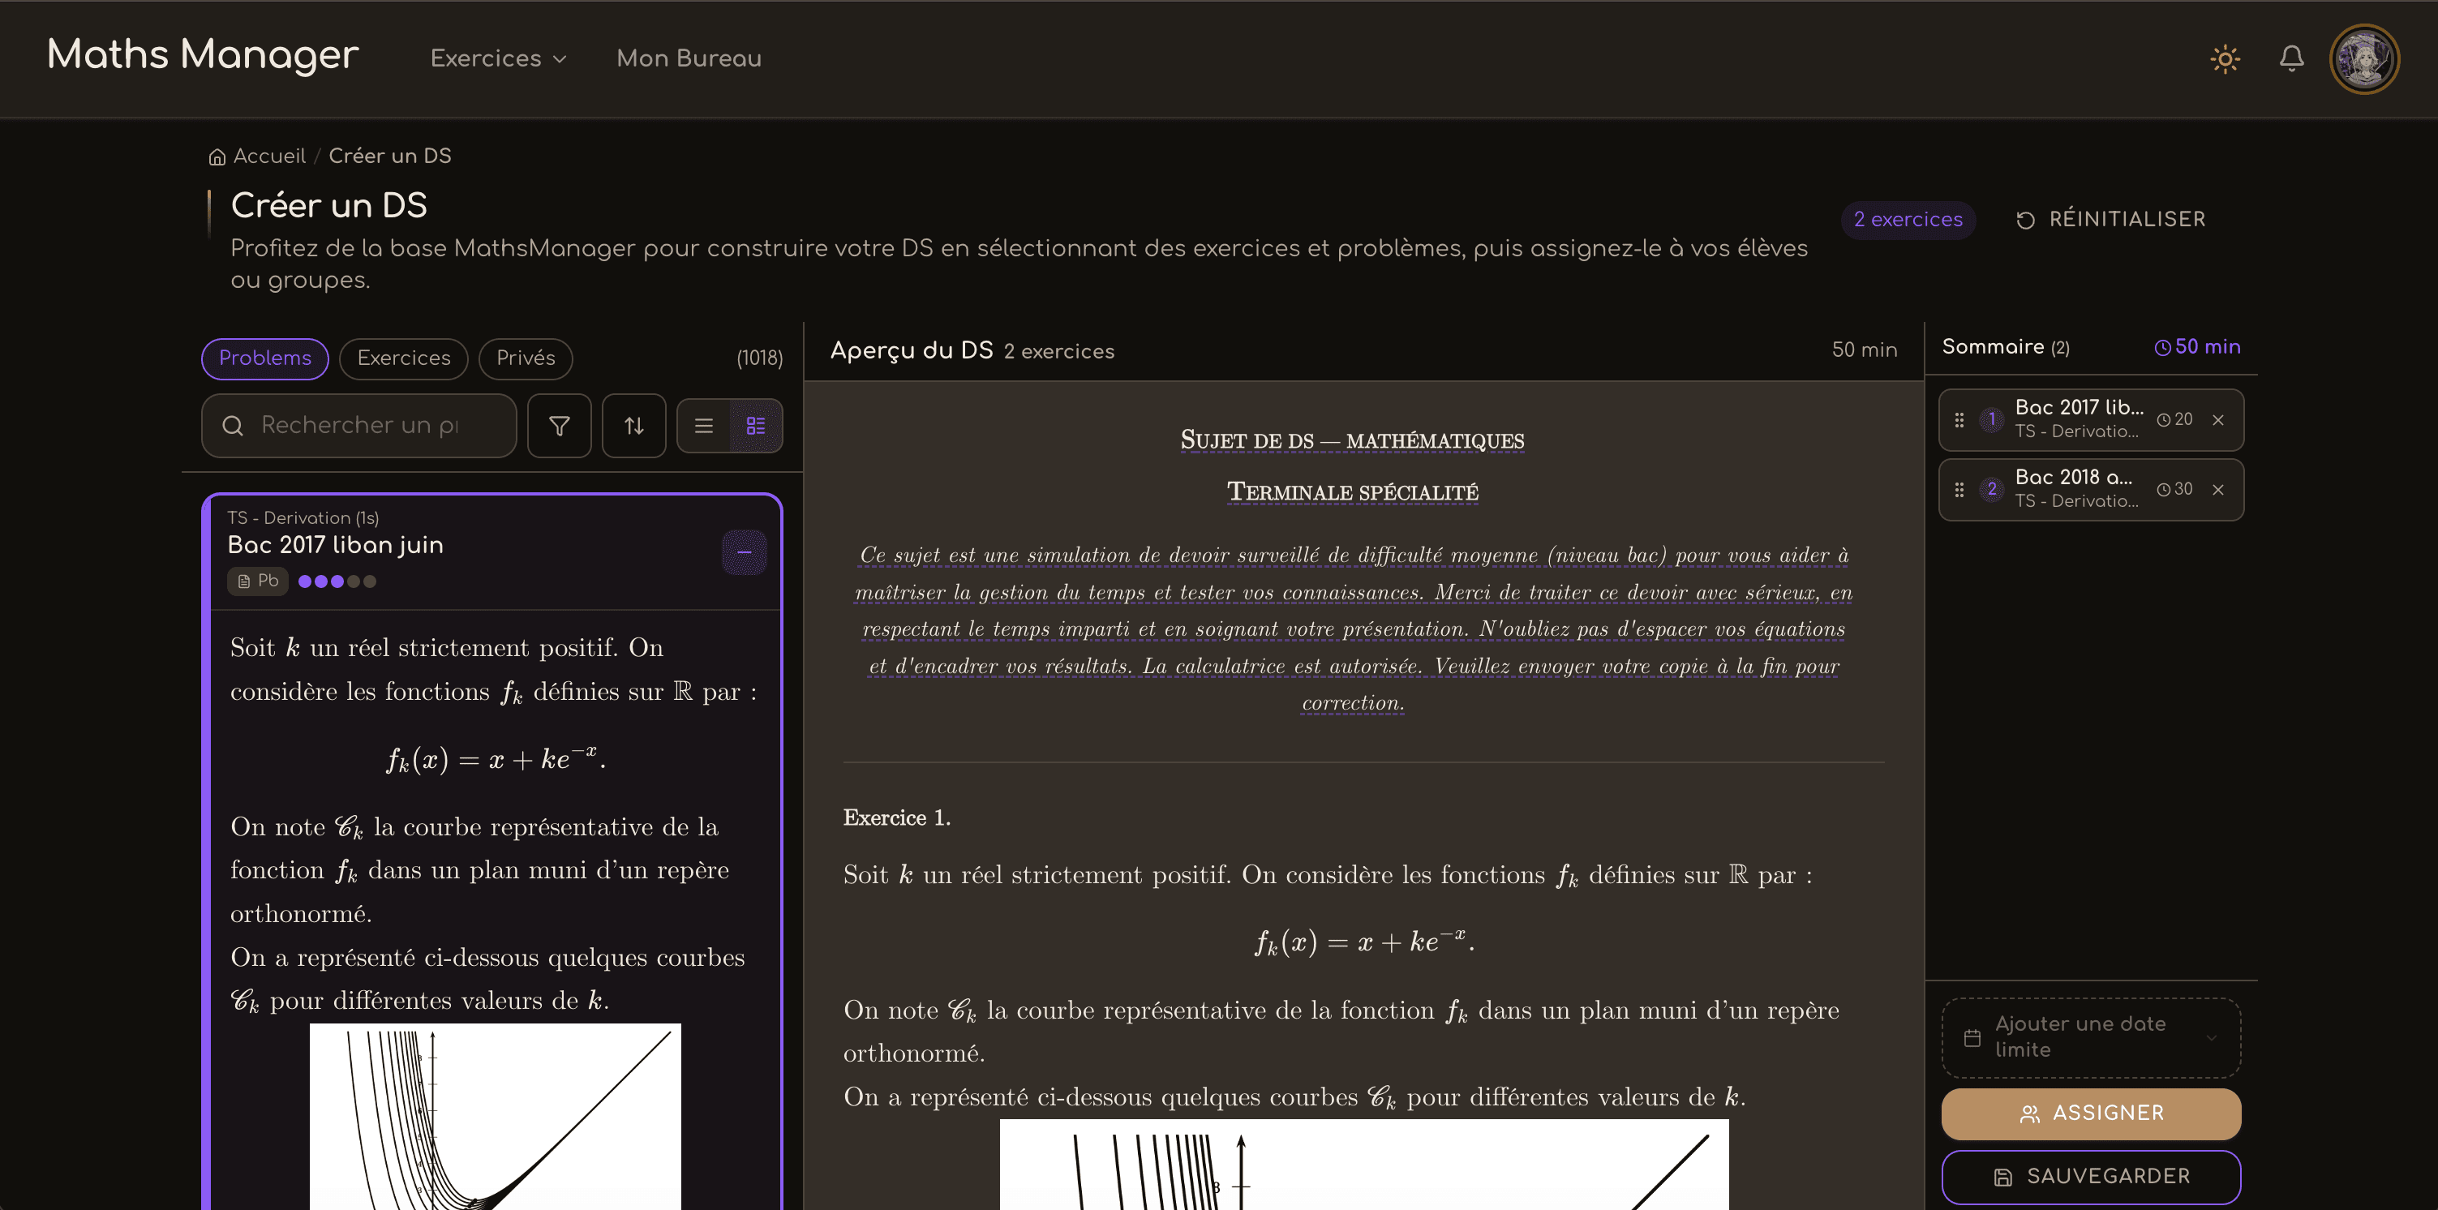Click the curve graph thumbnail in problem card

[495, 1117]
